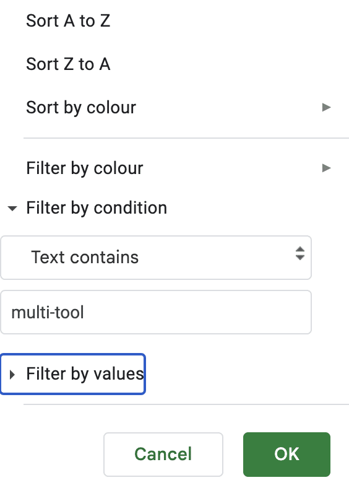Click the upper chevron of condition selector
Screen dimensions: 349x488
pos(300,250)
